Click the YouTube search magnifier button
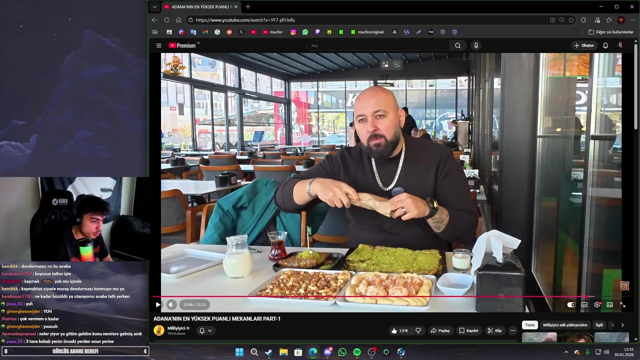 (457, 45)
